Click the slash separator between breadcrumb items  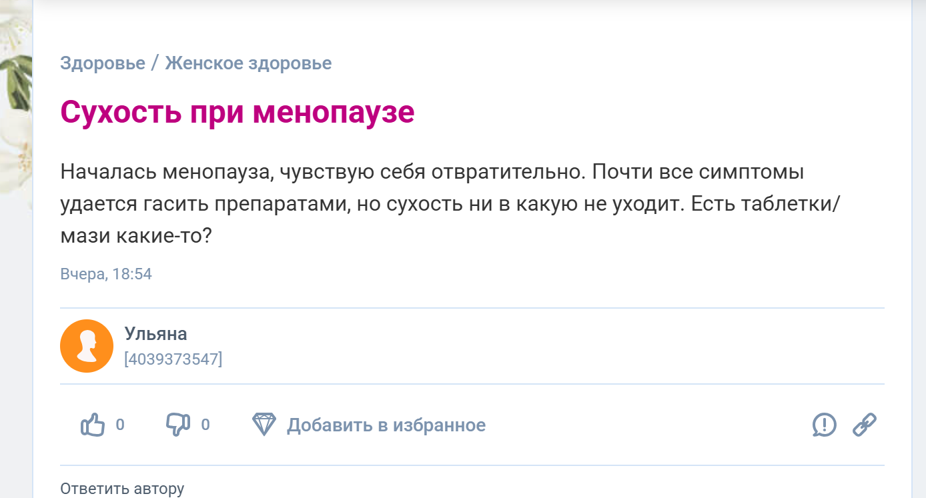[x=155, y=63]
